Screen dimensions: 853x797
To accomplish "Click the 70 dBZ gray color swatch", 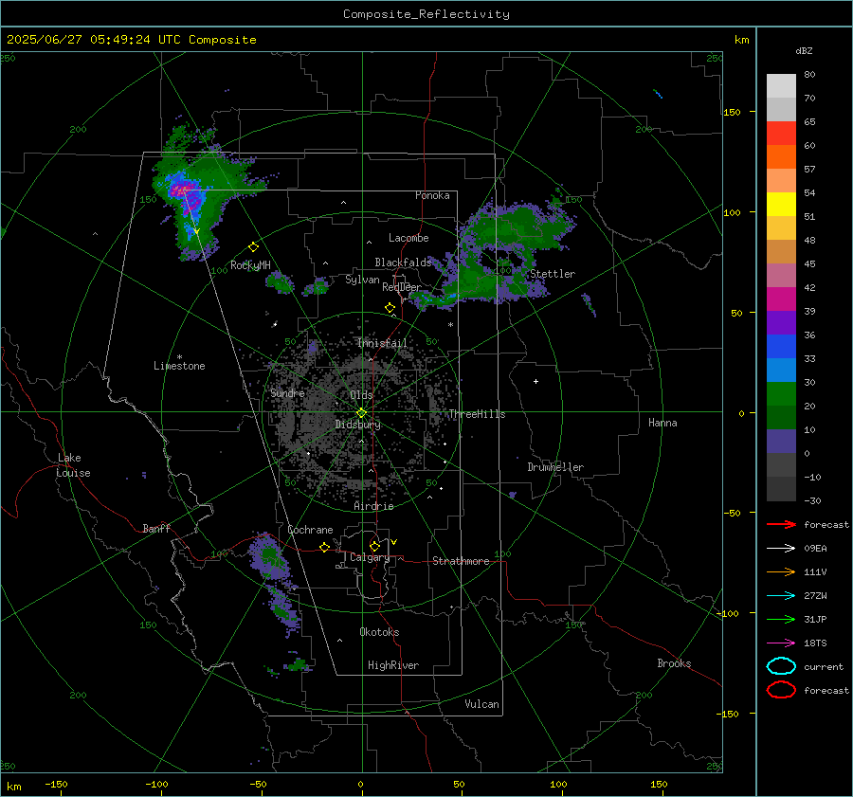I will (781, 86).
